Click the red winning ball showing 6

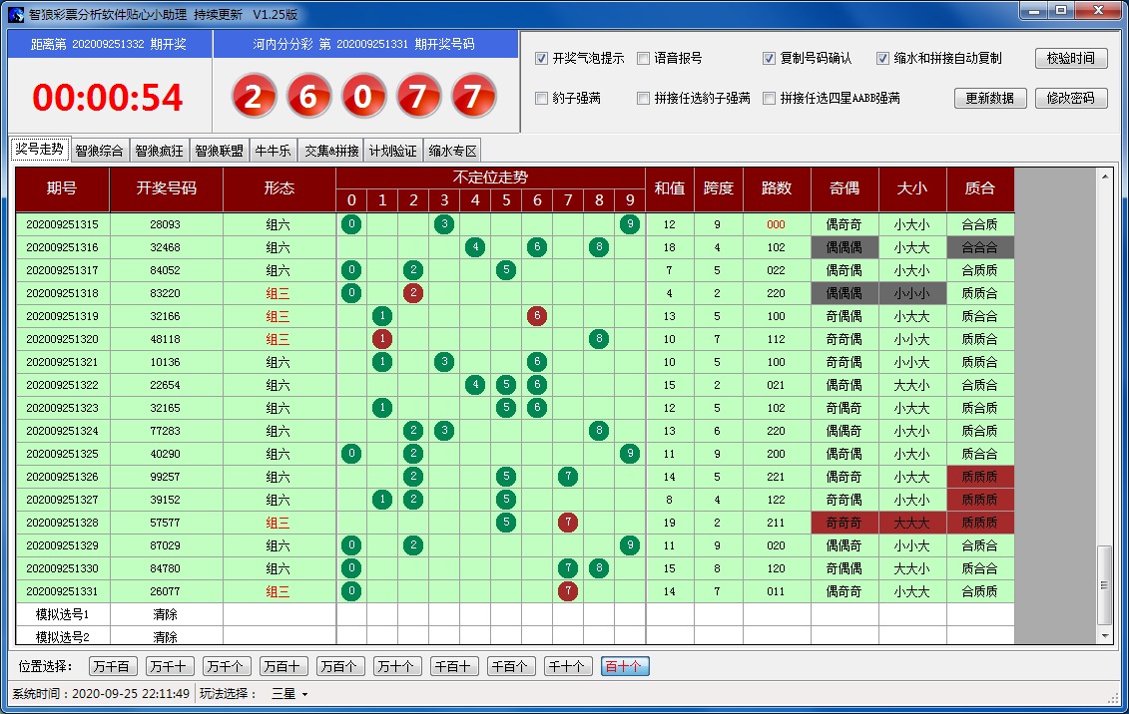(308, 97)
